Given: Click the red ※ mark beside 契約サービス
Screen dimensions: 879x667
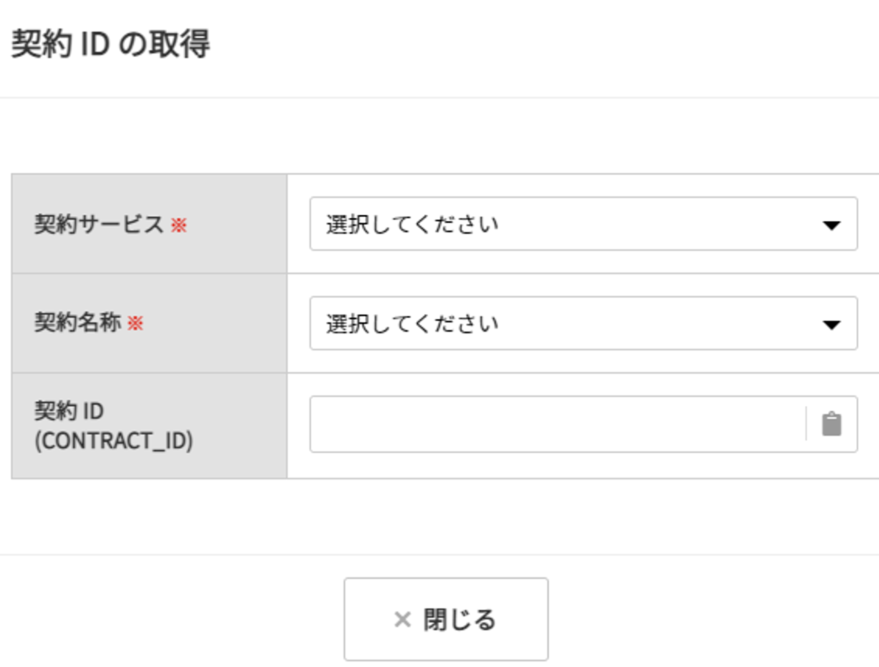Looking at the screenshot, I should (179, 224).
